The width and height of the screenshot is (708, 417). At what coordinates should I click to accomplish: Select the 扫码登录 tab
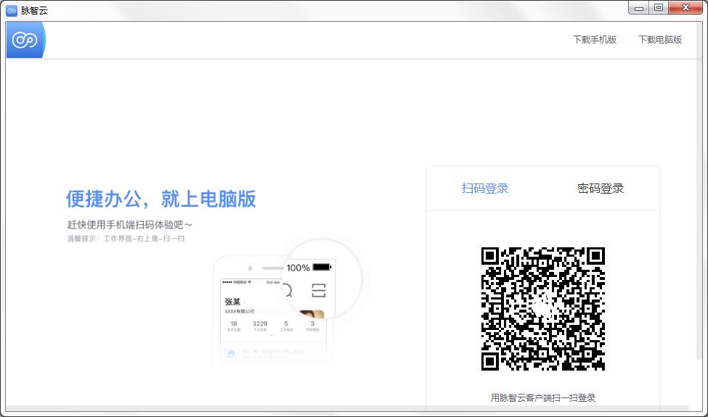[485, 189]
